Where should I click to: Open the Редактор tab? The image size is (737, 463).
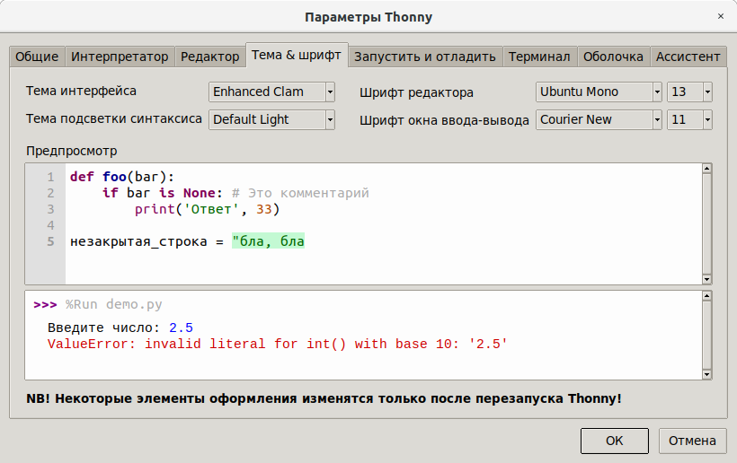(210, 57)
